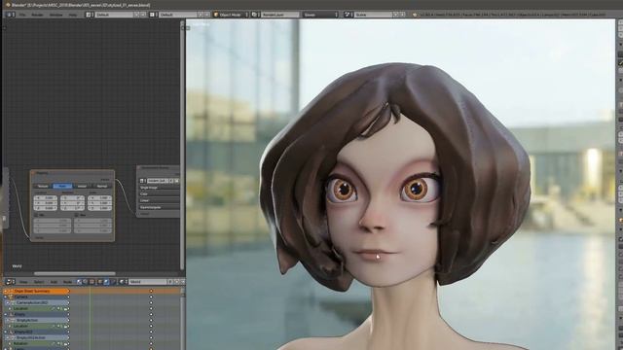Viewport: 623px width, 350px height.
Task: Delete the Default screen layout with X icon
Action: pos(143,15)
